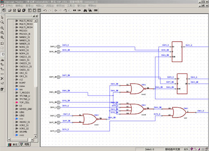Select the text label tool
The image size is (209, 151).
point(2,60)
